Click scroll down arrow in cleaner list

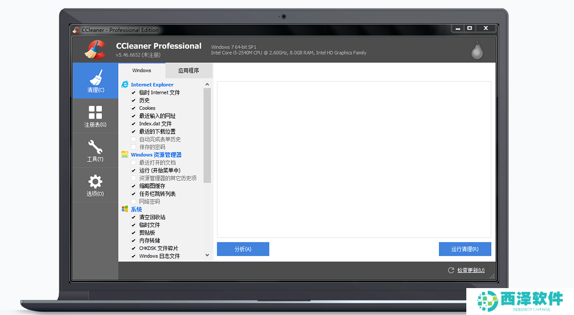pos(207,256)
